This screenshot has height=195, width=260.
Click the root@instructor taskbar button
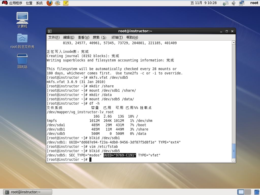click(x=28, y=192)
